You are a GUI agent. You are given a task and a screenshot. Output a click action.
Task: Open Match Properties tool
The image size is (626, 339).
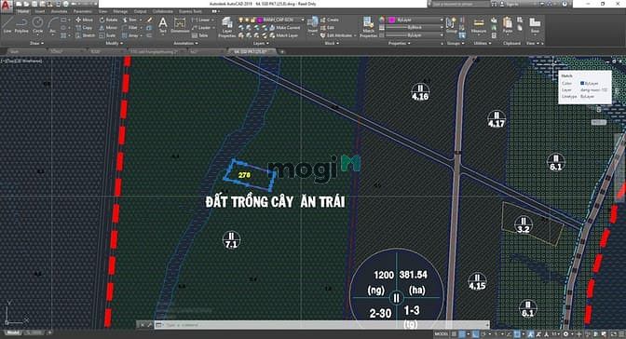point(368,27)
